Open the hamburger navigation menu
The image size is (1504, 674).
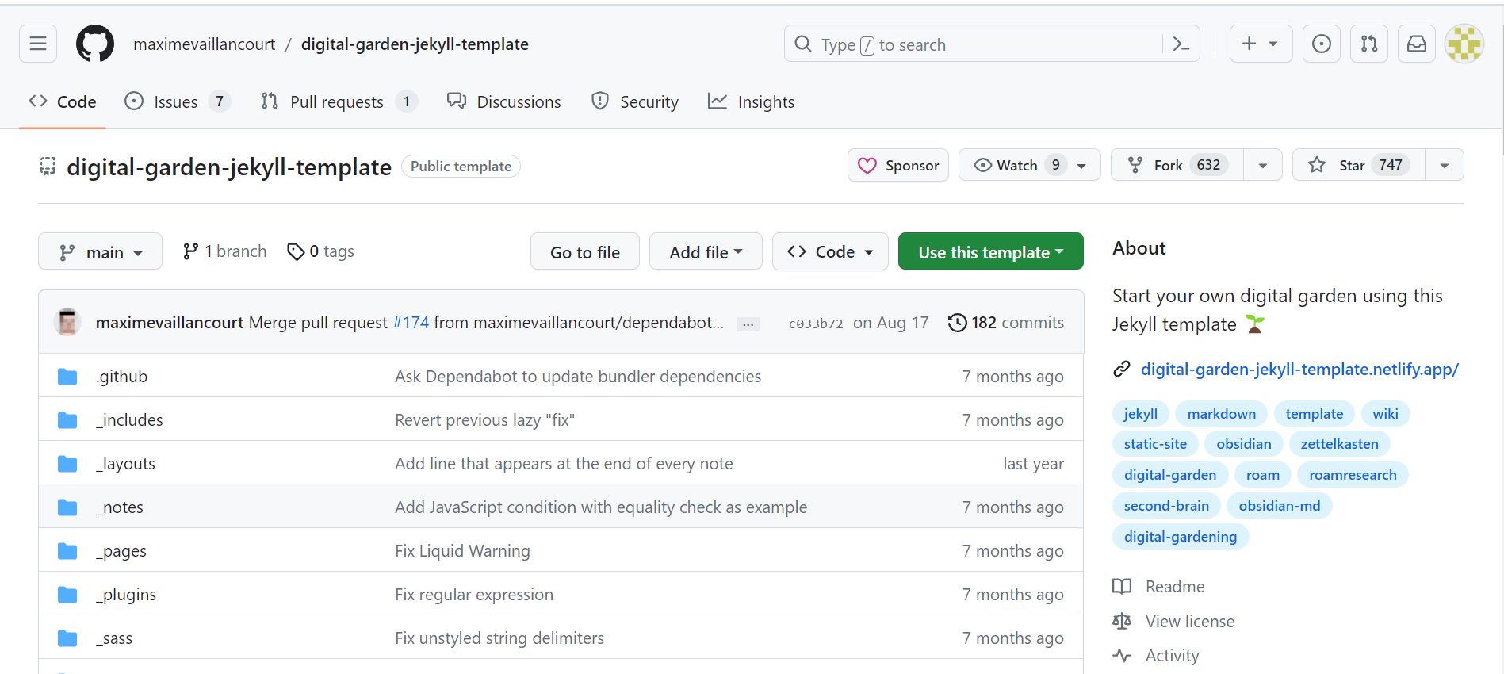tap(38, 44)
